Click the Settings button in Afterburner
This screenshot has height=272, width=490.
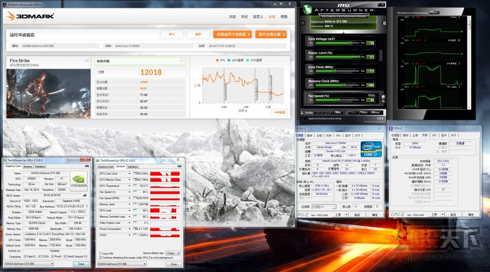(x=375, y=113)
